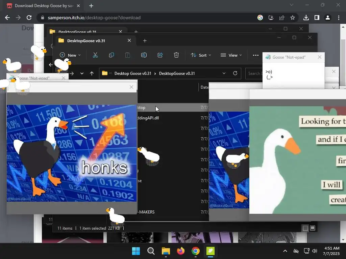Click the Cut scissors icon in File Explorer
Screen dimensions: 346x259
95,55
